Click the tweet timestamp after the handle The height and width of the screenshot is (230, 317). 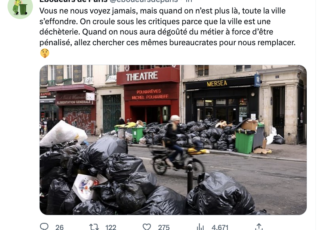pos(189,1)
